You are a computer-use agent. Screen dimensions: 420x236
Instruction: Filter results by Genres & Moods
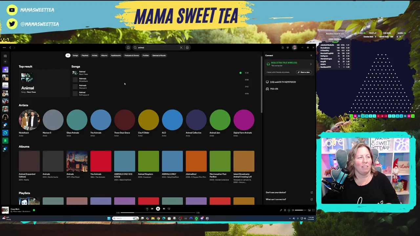(159, 55)
